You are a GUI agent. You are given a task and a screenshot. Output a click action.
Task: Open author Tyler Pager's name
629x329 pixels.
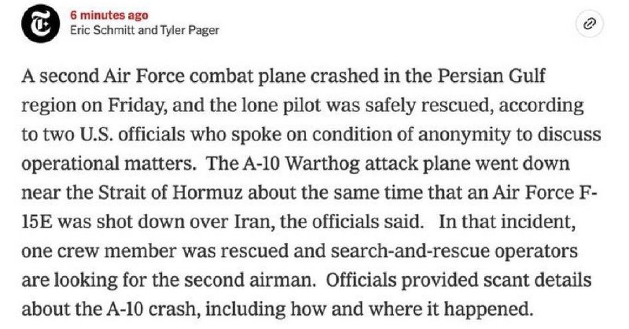[x=189, y=30]
